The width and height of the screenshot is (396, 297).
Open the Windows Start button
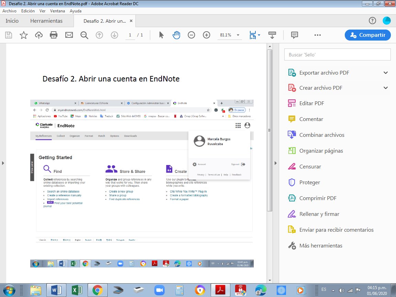click(9, 290)
